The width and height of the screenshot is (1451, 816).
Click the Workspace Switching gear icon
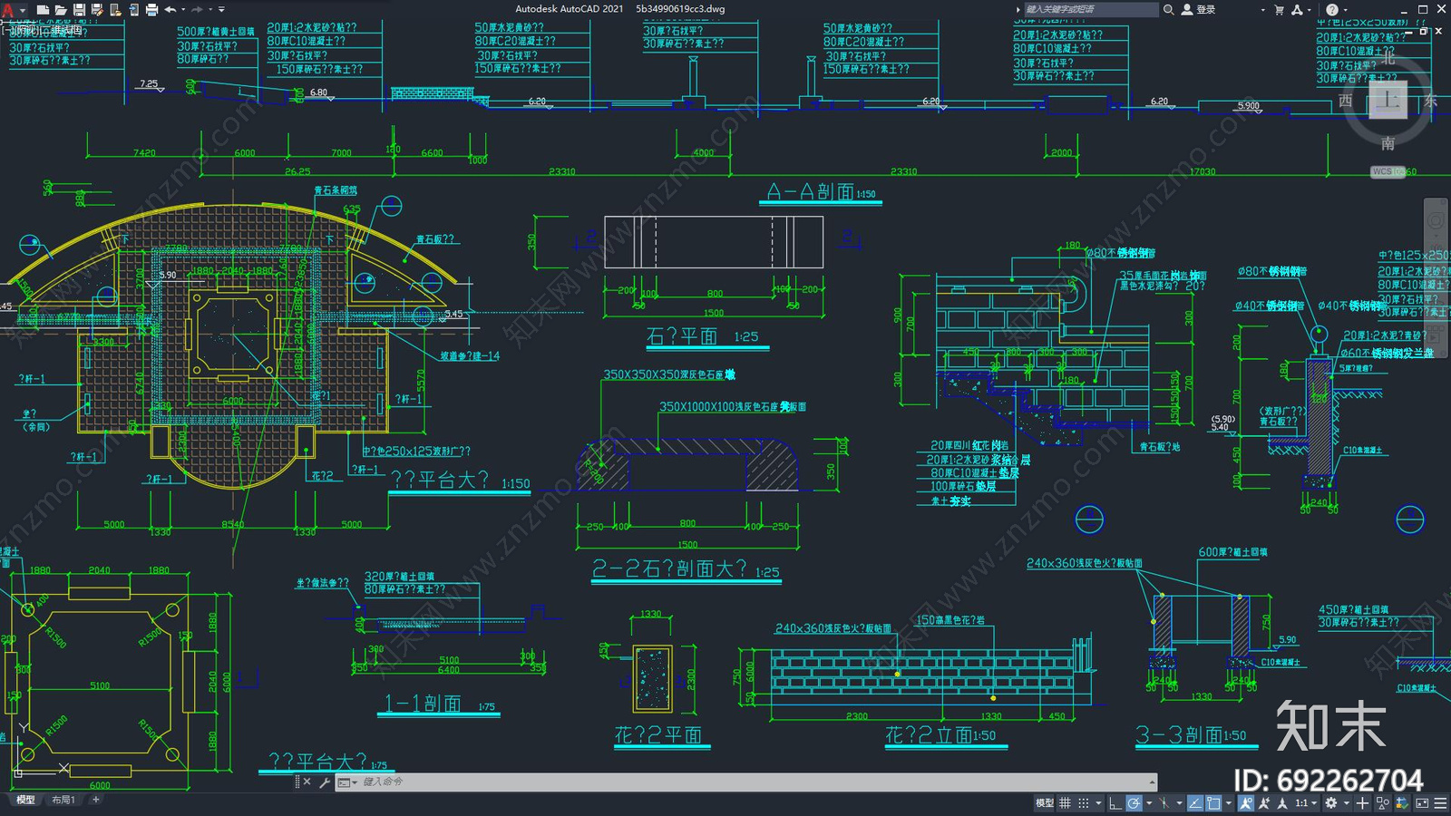tap(1331, 803)
